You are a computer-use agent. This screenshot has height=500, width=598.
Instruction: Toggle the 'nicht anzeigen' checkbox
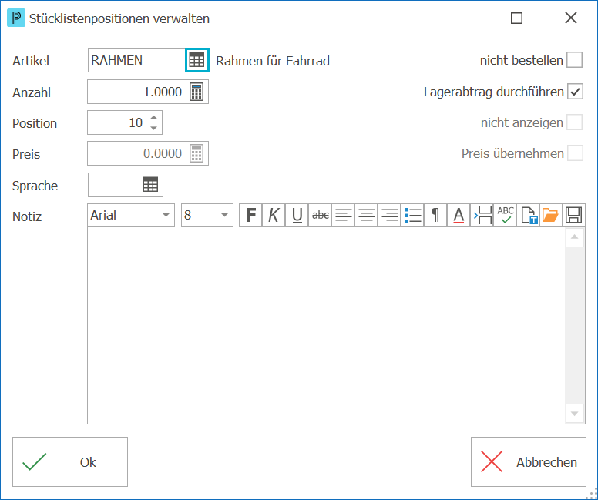575,122
